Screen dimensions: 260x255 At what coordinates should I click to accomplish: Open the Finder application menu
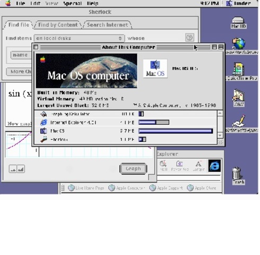click(x=238, y=3)
